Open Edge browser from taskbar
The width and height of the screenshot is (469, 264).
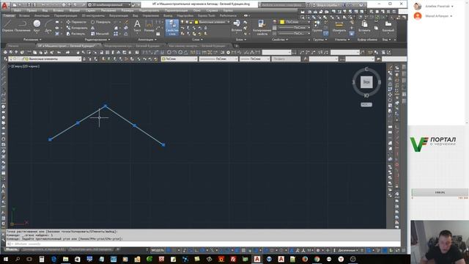click(x=53, y=259)
